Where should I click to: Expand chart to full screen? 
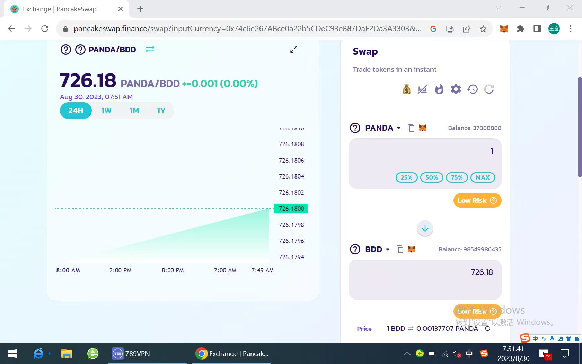tap(293, 50)
